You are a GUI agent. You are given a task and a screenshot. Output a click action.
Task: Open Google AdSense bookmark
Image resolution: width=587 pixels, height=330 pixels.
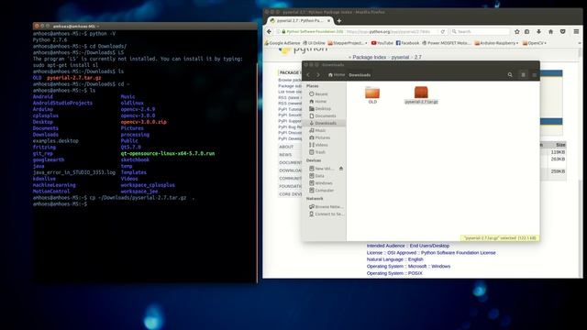click(x=282, y=43)
